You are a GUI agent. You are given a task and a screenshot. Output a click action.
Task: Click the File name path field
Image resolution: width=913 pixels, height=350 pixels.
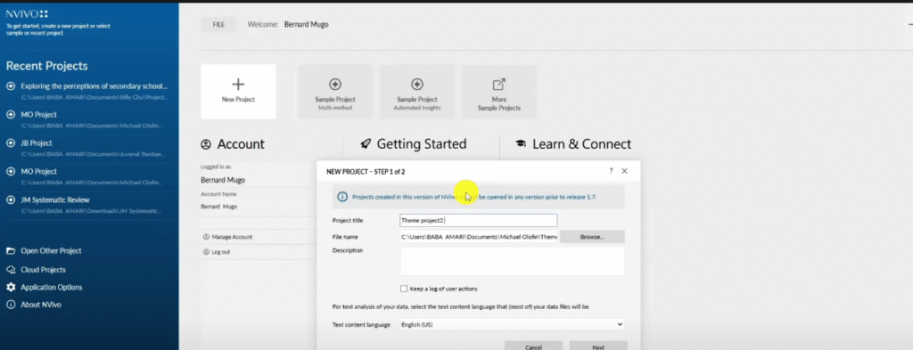click(x=479, y=237)
